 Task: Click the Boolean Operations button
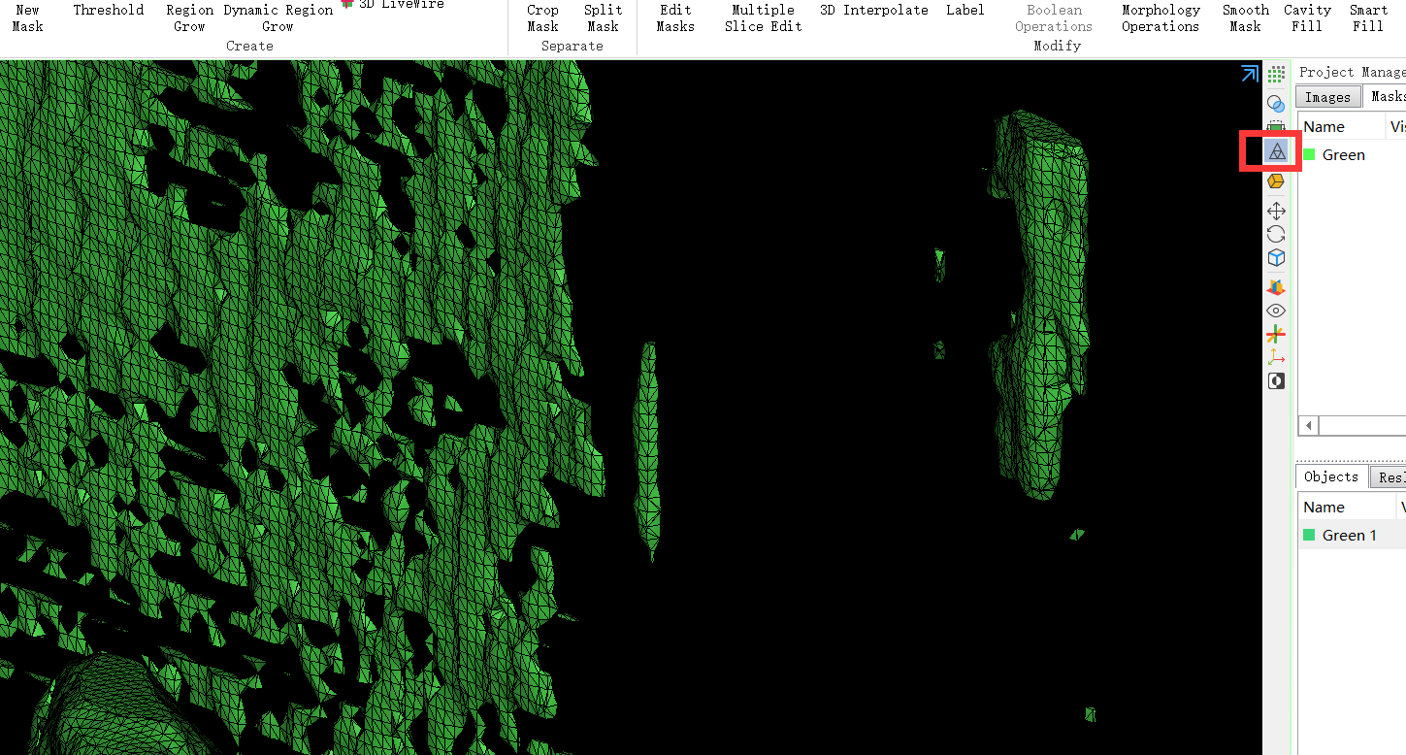pyautogui.click(x=1055, y=17)
